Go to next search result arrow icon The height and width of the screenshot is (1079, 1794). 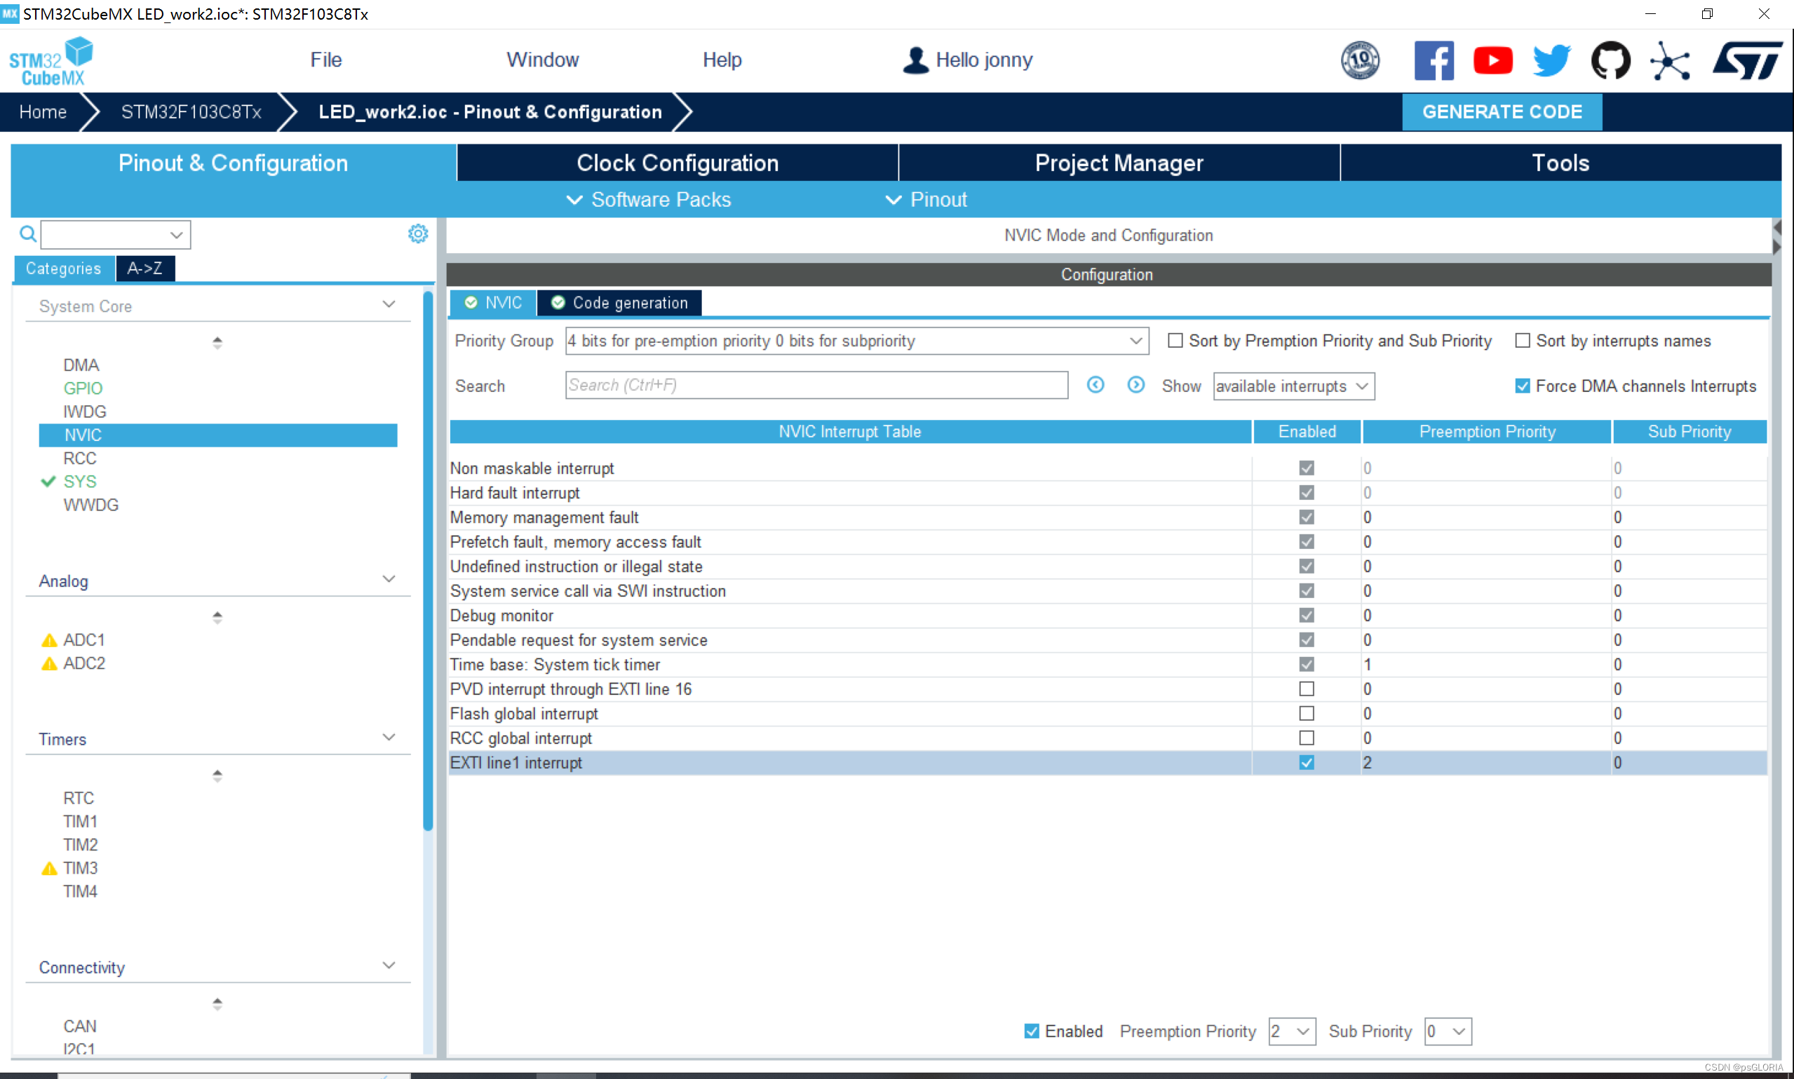click(1135, 385)
